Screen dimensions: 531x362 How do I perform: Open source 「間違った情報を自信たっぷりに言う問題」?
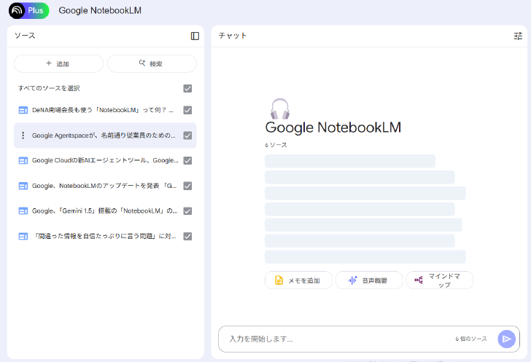pos(104,237)
